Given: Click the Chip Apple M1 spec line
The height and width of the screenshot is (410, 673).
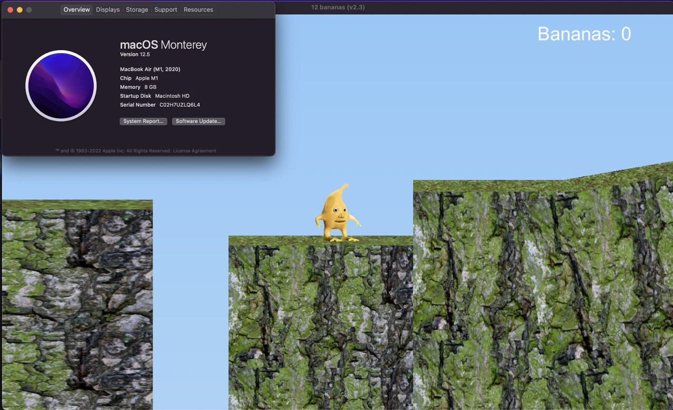Looking at the screenshot, I should point(138,78).
